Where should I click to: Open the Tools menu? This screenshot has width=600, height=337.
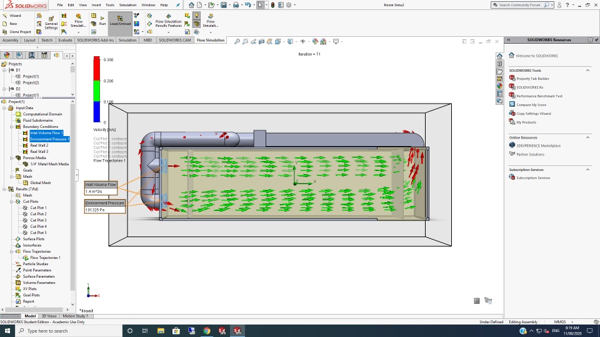click(x=110, y=5)
